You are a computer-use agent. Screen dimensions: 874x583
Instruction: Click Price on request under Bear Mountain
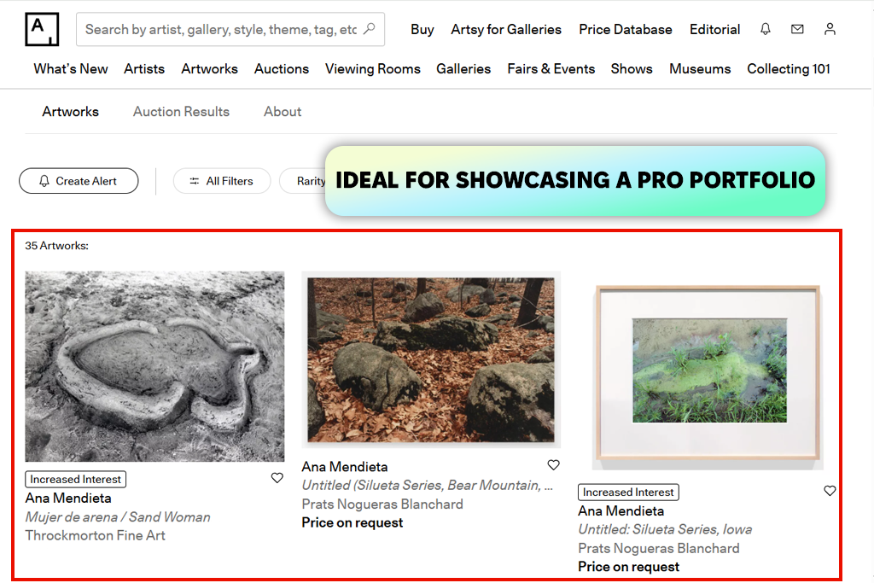pyautogui.click(x=353, y=522)
